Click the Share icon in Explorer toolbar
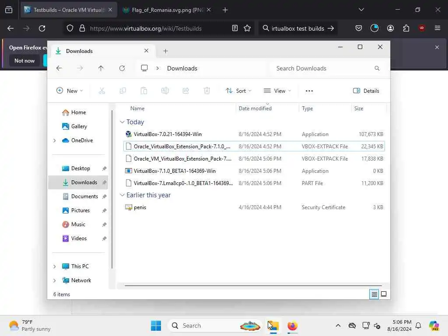448x336 pixels. click(x=185, y=91)
